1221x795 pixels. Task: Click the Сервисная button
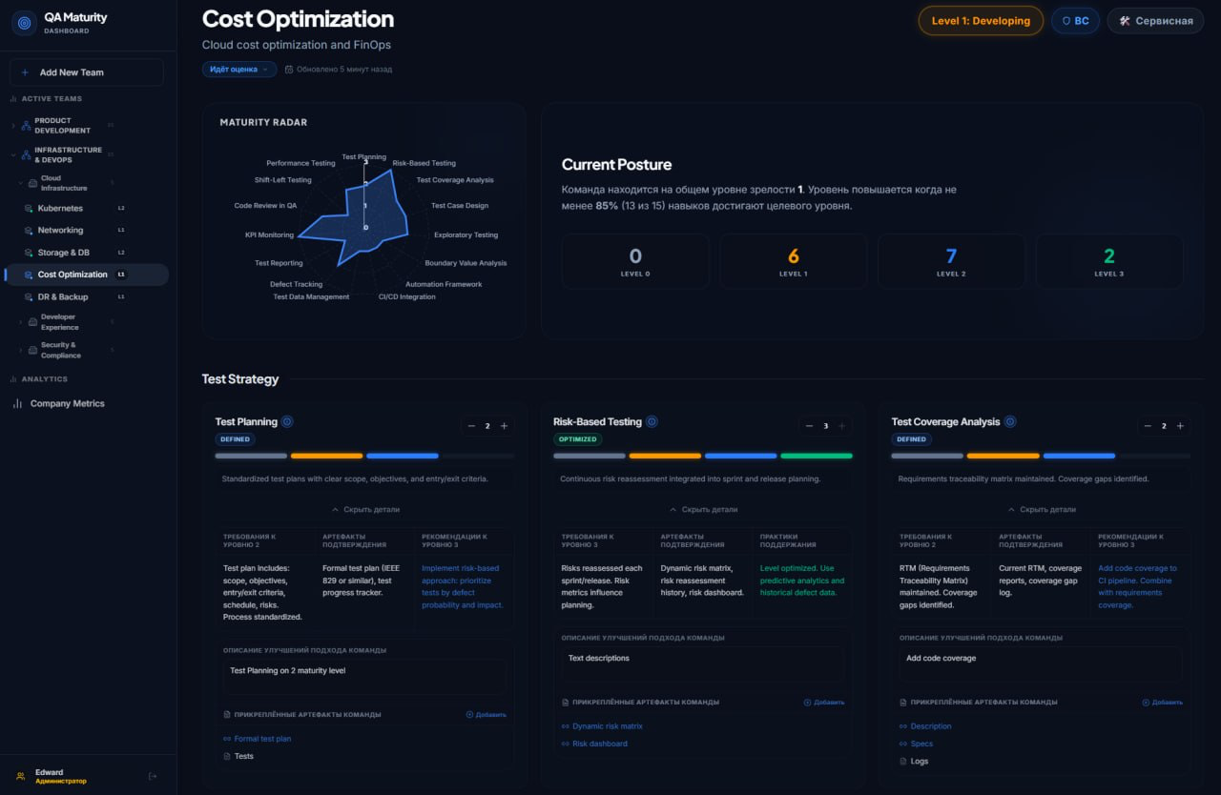point(1155,21)
